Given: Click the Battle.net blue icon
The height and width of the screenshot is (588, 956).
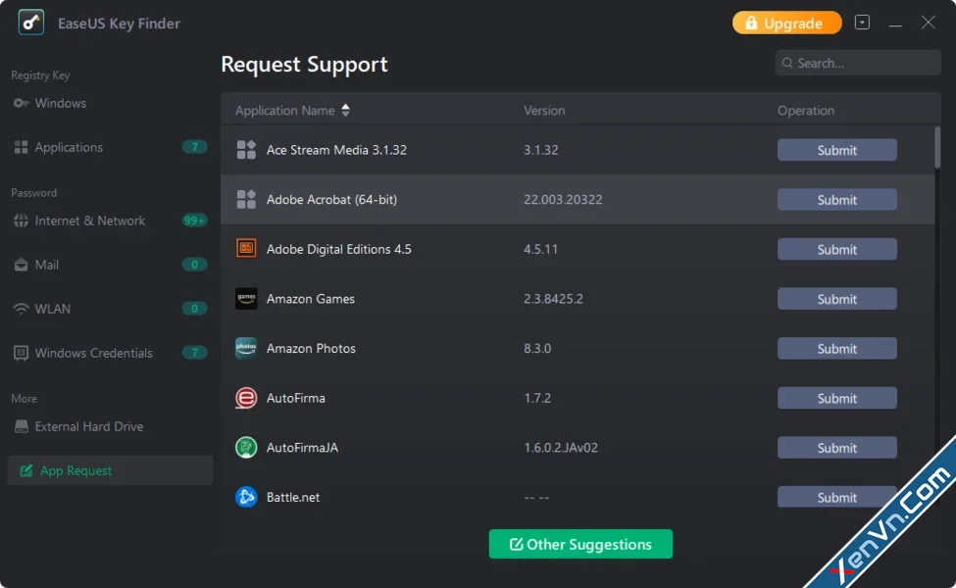Looking at the screenshot, I should tap(246, 497).
